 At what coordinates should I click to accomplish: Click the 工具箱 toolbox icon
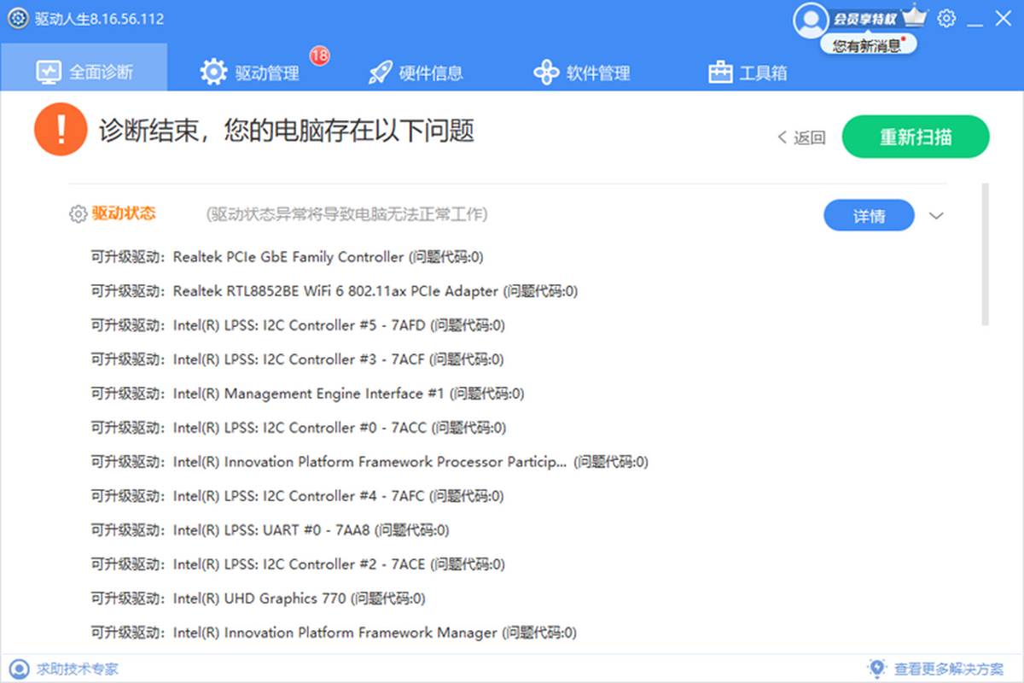click(719, 72)
